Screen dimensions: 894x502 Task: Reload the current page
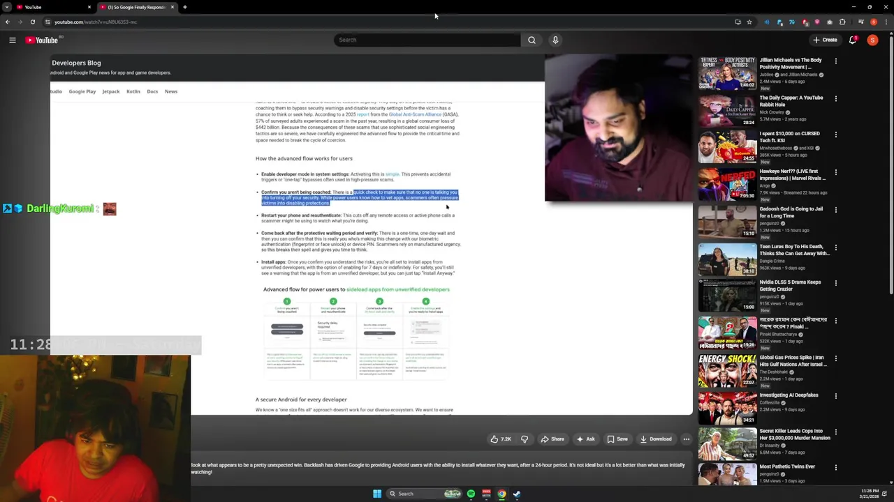tap(32, 22)
